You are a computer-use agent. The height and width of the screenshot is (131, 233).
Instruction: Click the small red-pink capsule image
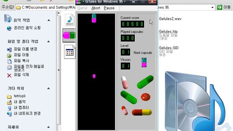[x=125, y=111]
